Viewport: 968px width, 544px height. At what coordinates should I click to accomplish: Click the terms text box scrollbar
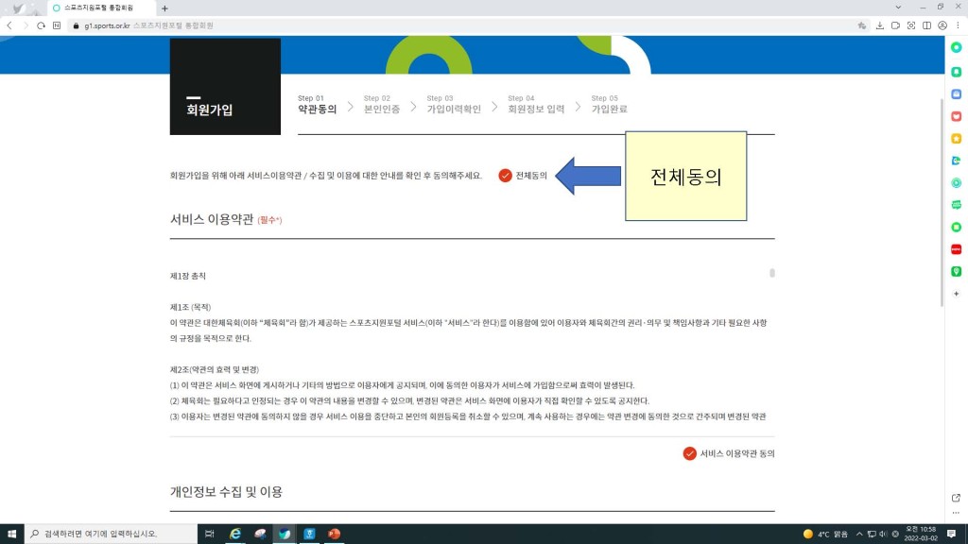771,274
